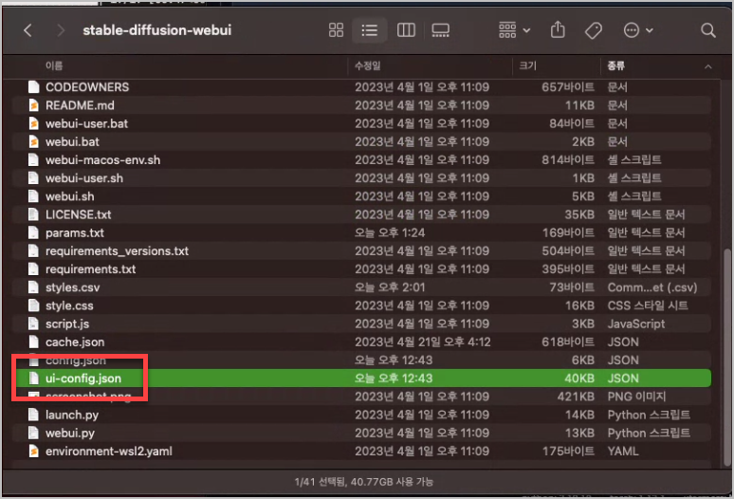734x499 pixels.
Task: Go back with the left chevron button
Action: (x=28, y=30)
